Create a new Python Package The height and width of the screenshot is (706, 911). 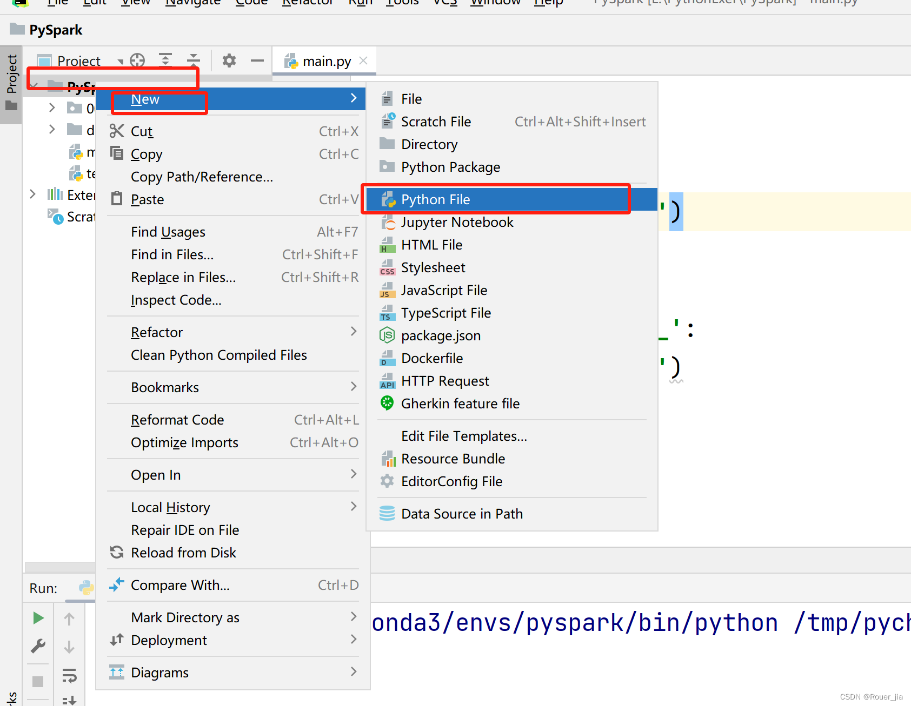pyautogui.click(x=512, y=167)
